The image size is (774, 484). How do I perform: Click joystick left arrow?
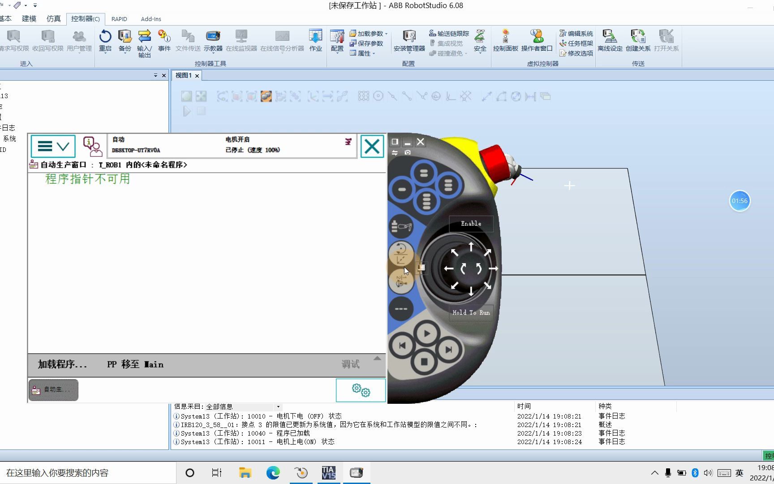448,269
